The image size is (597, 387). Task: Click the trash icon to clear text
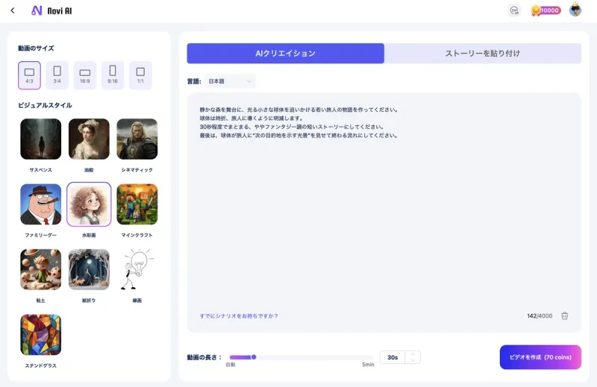coord(565,315)
